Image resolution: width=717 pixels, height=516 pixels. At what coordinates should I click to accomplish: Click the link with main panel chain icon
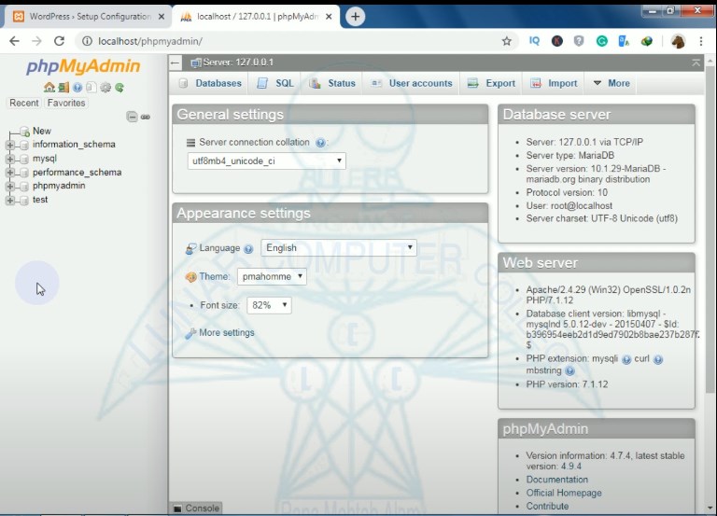coord(146,117)
